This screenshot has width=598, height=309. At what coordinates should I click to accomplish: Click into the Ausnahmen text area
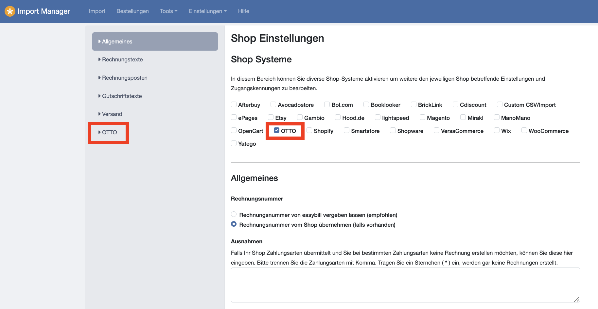405,285
